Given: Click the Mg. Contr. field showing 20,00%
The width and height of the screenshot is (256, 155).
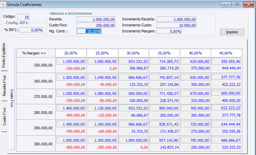Looking at the screenshot, I should click(89, 31).
